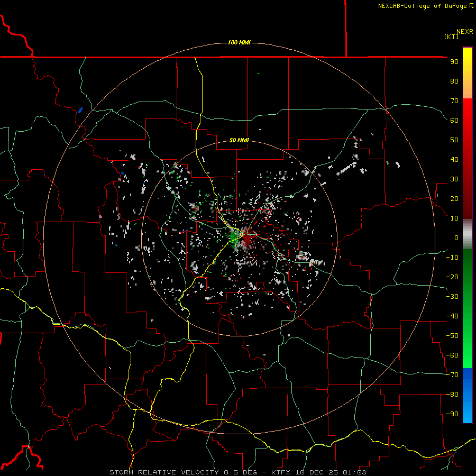Click the -80 value on velocity scale

coord(452,395)
